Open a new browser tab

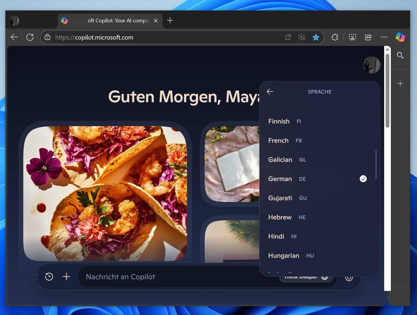tap(170, 20)
